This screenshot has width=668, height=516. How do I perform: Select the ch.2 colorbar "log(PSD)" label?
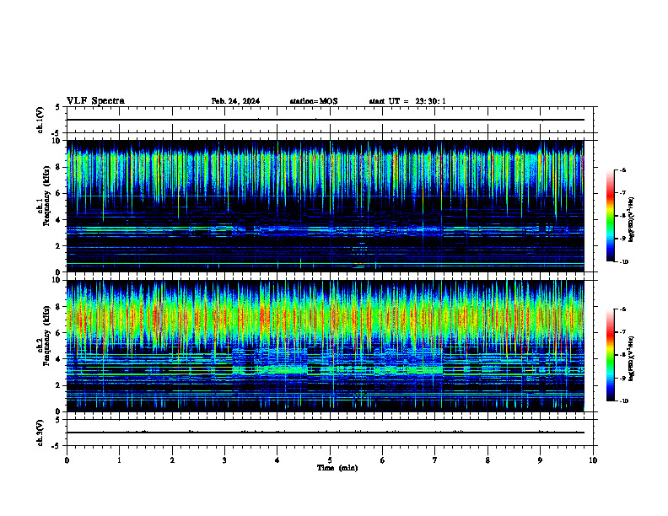(632, 358)
